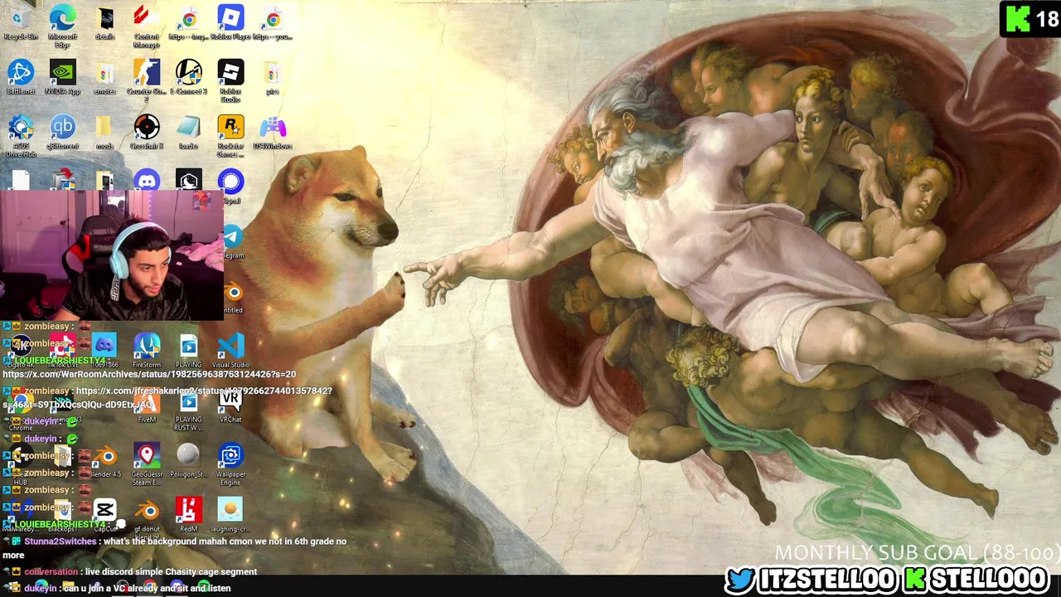
Task: Click the streamer webcam overlay
Action: point(112,255)
